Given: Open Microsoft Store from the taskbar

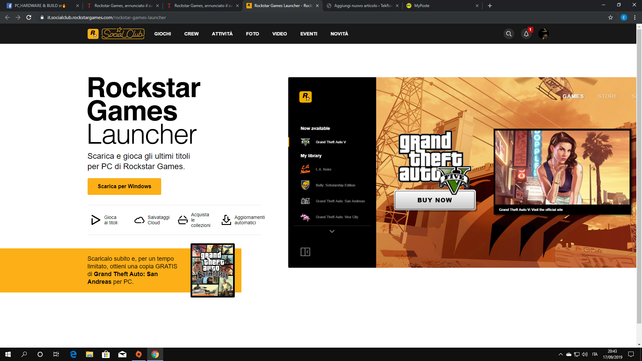Looking at the screenshot, I should [106, 354].
